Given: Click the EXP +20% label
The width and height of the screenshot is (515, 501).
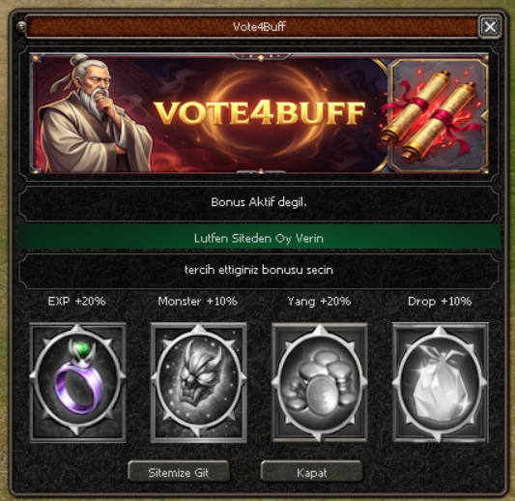Looking at the screenshot, I should tap(77, 301).
